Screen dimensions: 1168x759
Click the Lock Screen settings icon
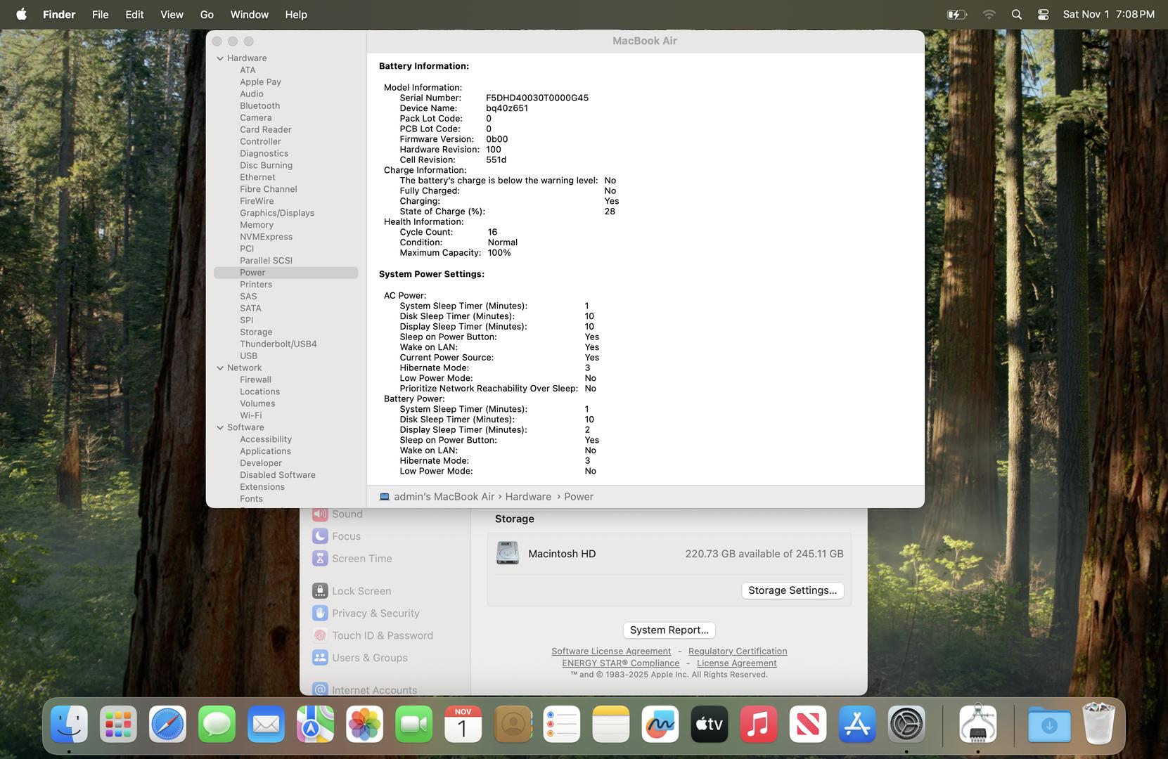pyautogui.click(x=320, y=591)
